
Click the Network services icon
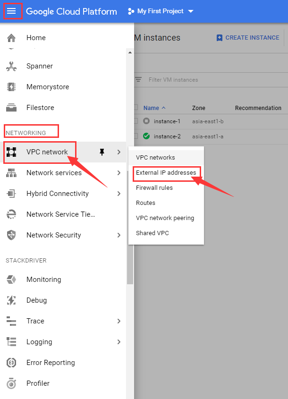pyautogui.click(x=11, y=173)
